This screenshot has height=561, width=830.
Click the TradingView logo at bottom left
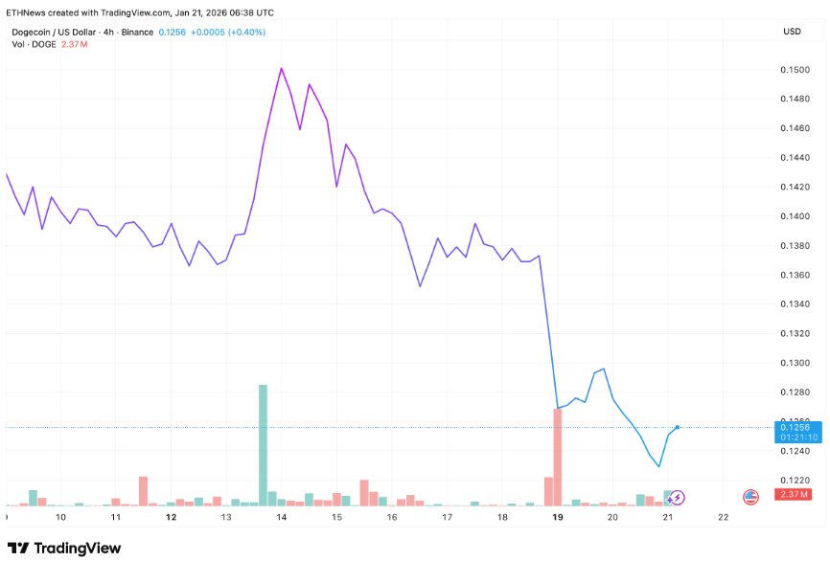click(x=64, y=548)
